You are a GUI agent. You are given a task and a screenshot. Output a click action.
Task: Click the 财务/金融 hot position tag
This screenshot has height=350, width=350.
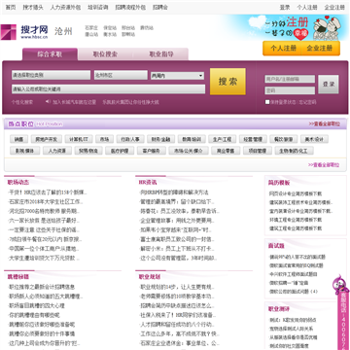pos(160,139)
